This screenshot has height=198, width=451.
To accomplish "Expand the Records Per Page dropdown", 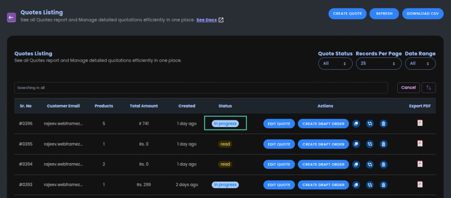I will (378, 64).
